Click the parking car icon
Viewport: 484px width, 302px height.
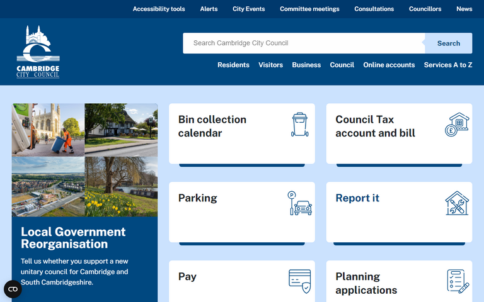(300, 203)
